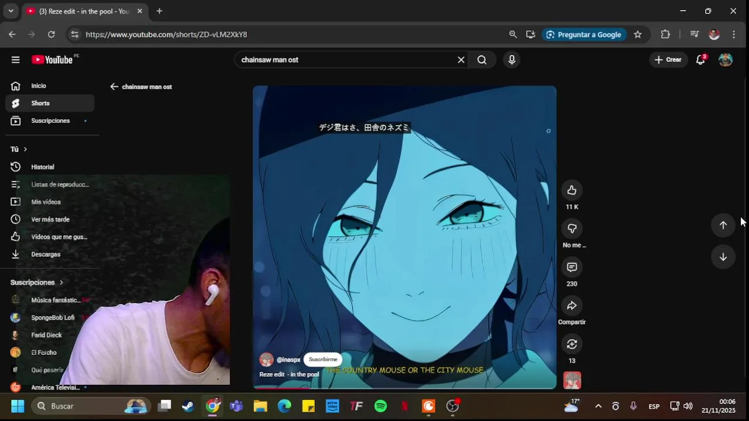Click the taskbar Buscar search box
The image size is (749, 421).
[x=91, y=406]
